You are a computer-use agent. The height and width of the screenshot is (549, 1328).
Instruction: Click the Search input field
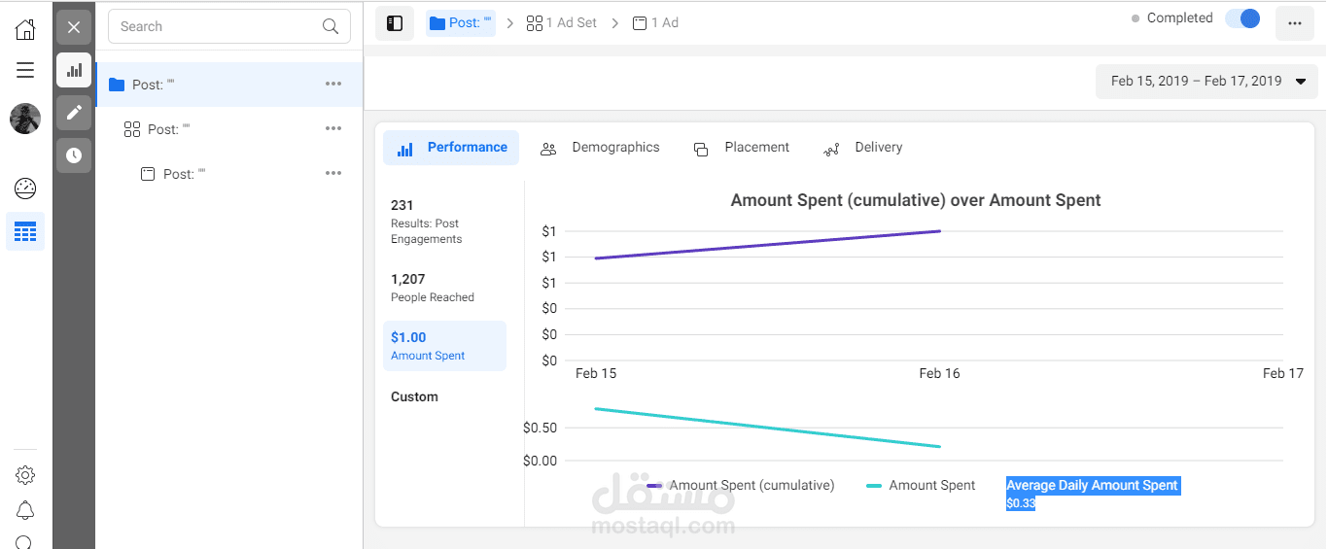coord(219,26)
